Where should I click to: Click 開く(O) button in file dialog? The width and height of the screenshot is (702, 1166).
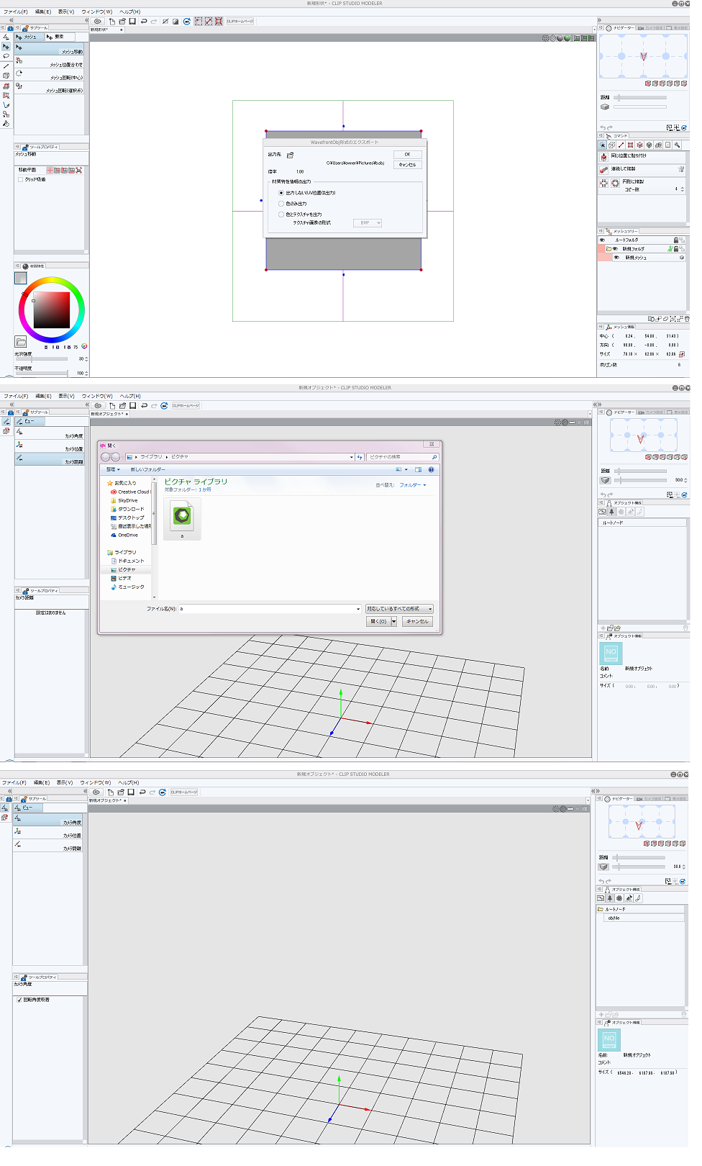(378, 621)
